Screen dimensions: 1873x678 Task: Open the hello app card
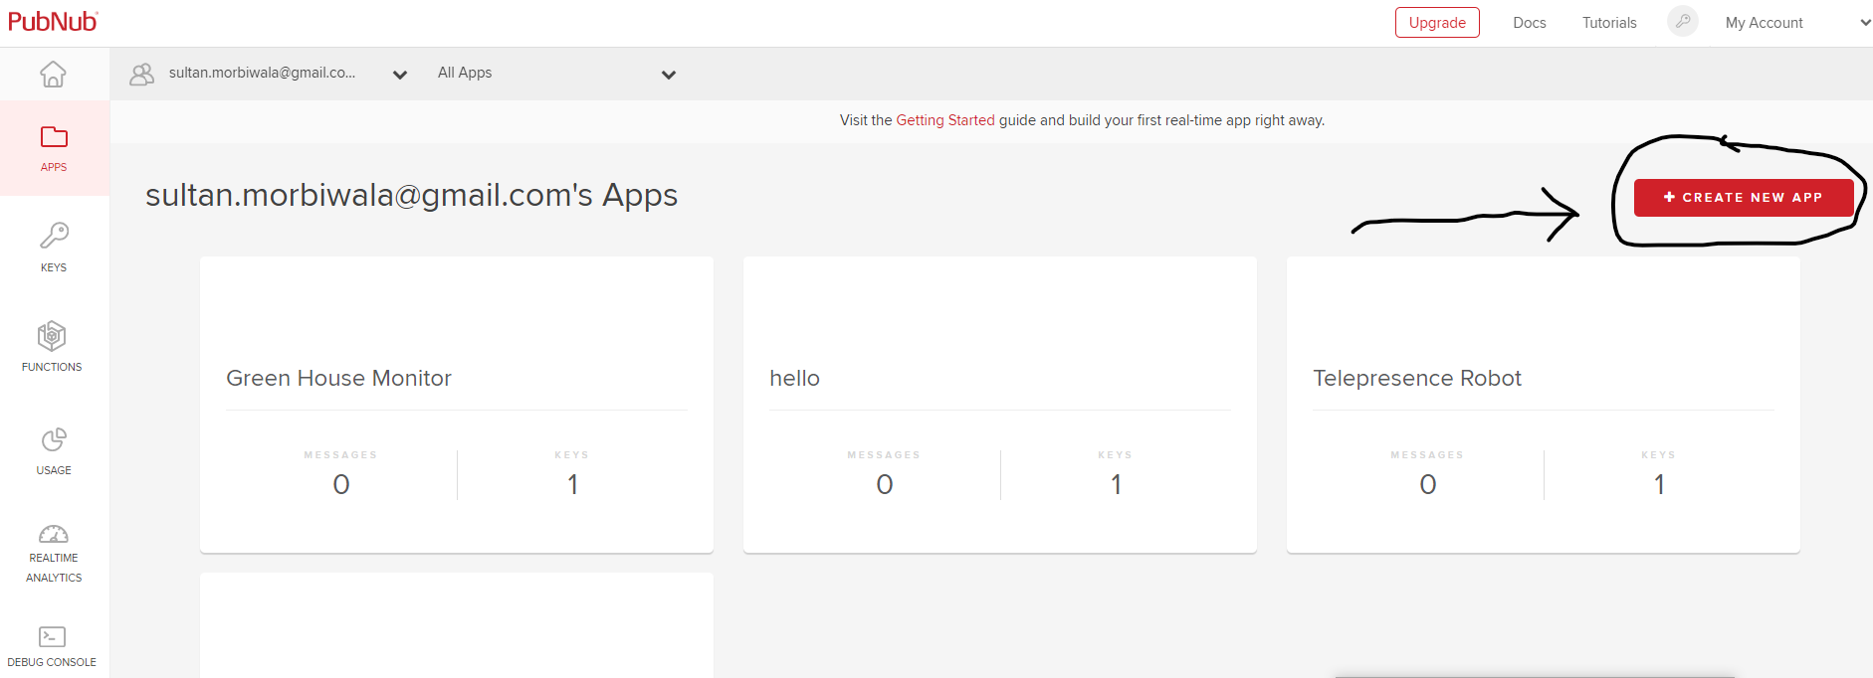1000,405
